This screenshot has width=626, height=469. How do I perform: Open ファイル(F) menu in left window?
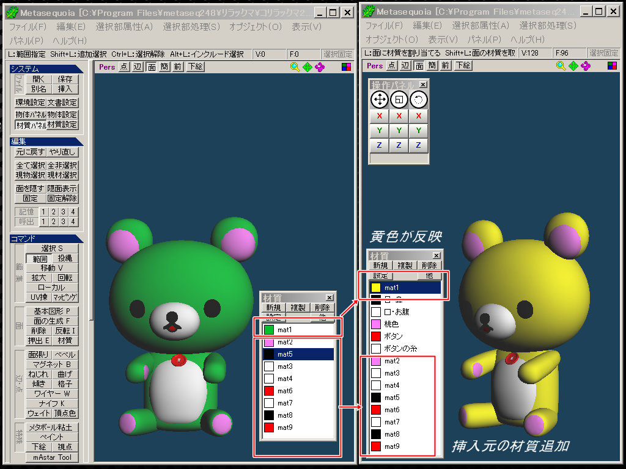[x=28, y=27]
